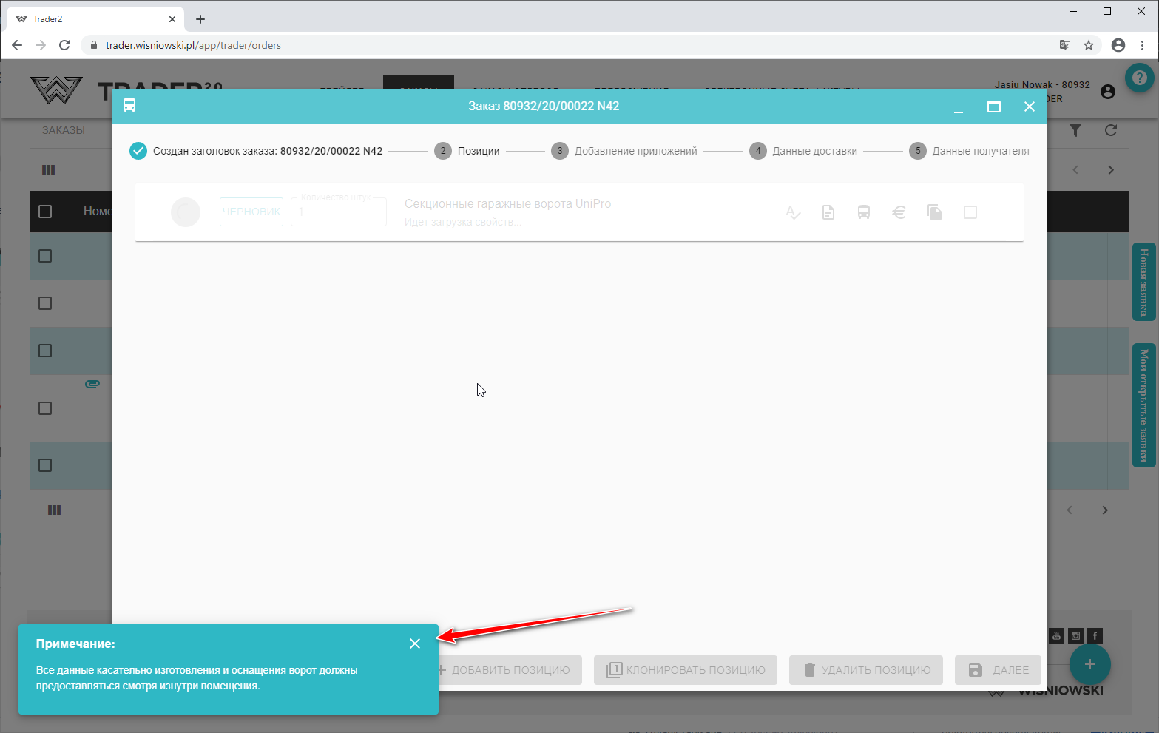Screen dimensions: 1159x733
Task: Toggle the position row checkbox in dialog
Action: 970,212
